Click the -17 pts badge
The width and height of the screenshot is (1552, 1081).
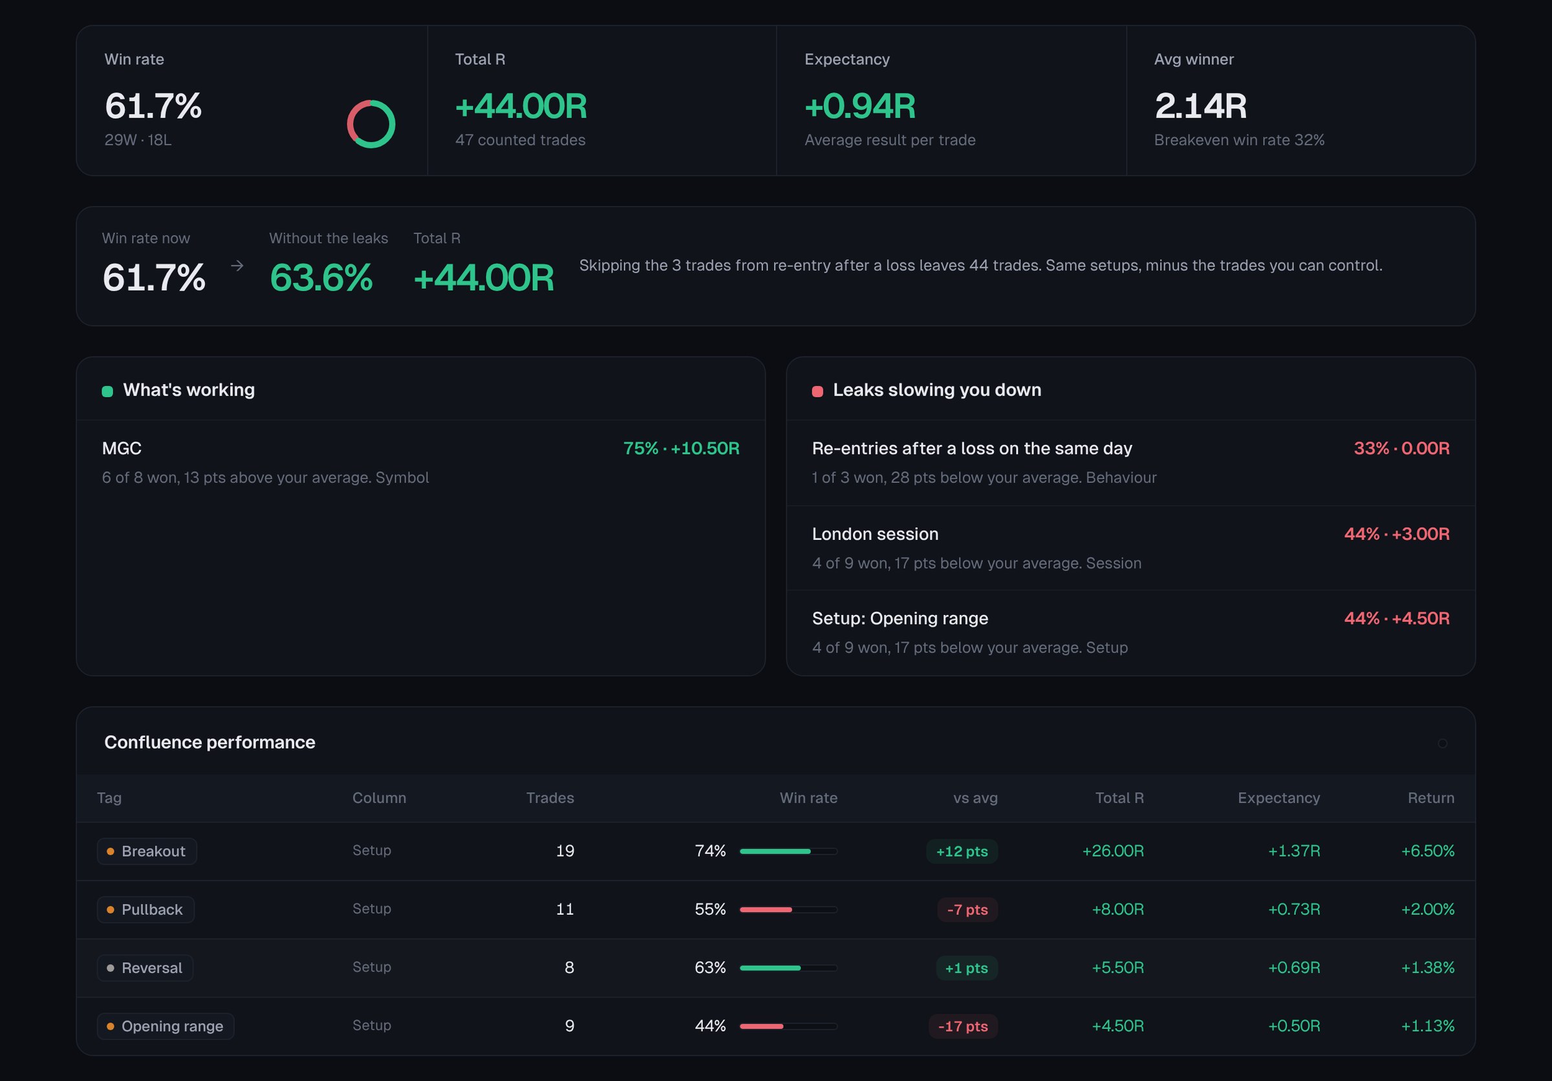coord(964,1025)
